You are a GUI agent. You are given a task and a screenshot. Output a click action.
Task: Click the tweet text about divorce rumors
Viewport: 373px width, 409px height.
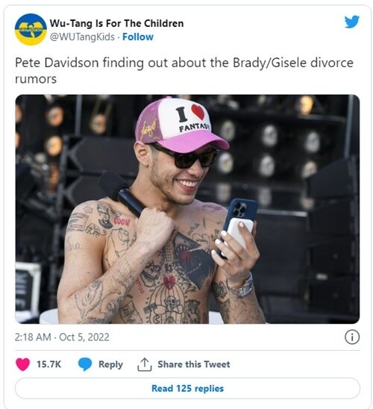[184, 71]
